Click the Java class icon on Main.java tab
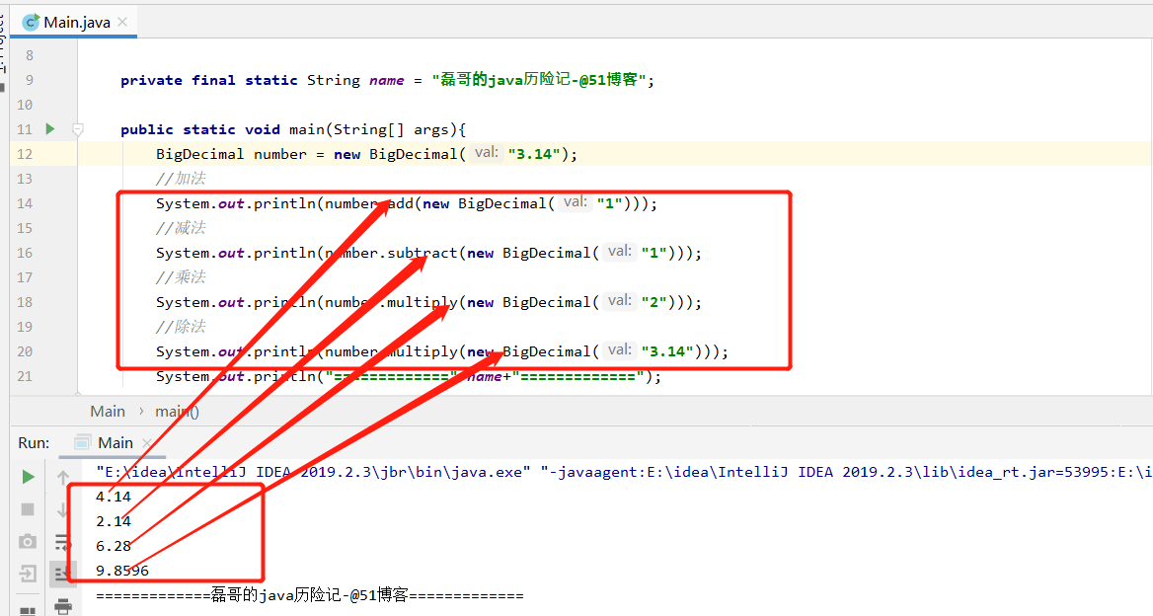The height and width of the screenshot is (616, 1153). tap(31, 22)
